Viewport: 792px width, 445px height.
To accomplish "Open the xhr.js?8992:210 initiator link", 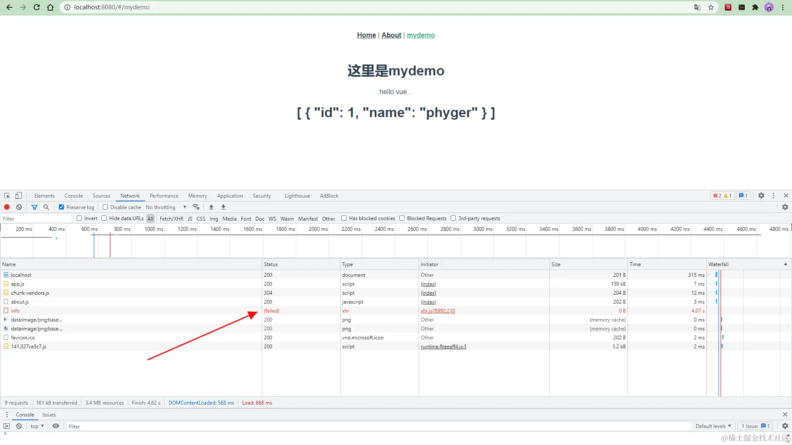I will 438,311.
